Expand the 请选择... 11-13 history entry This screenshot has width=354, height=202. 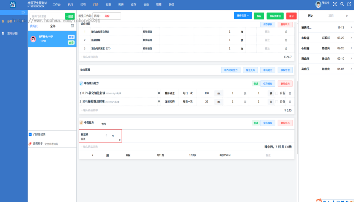pos(326,27)
